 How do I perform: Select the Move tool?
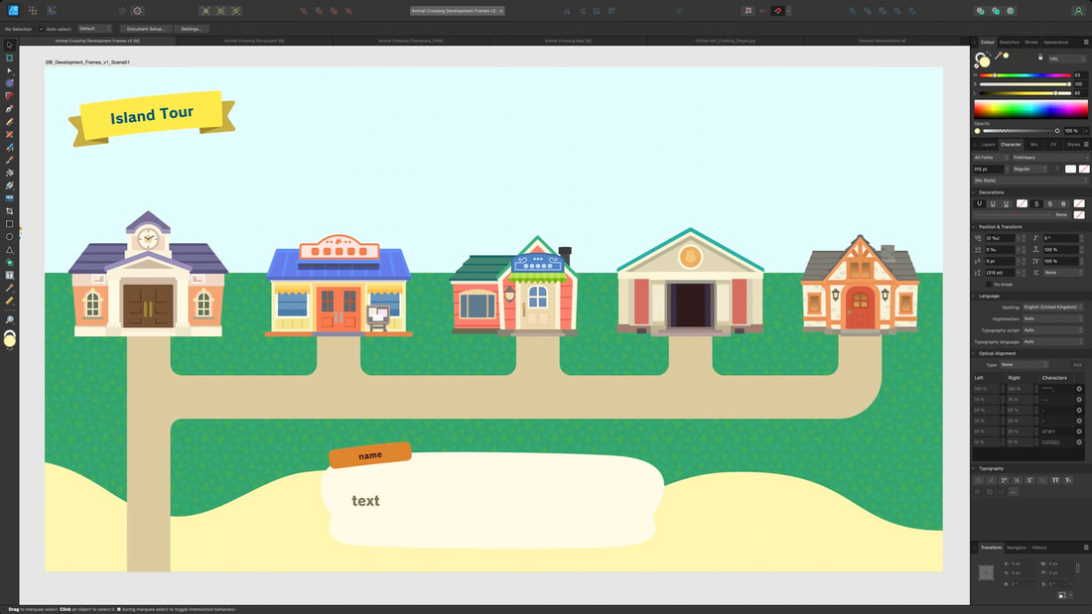[10, 46]
